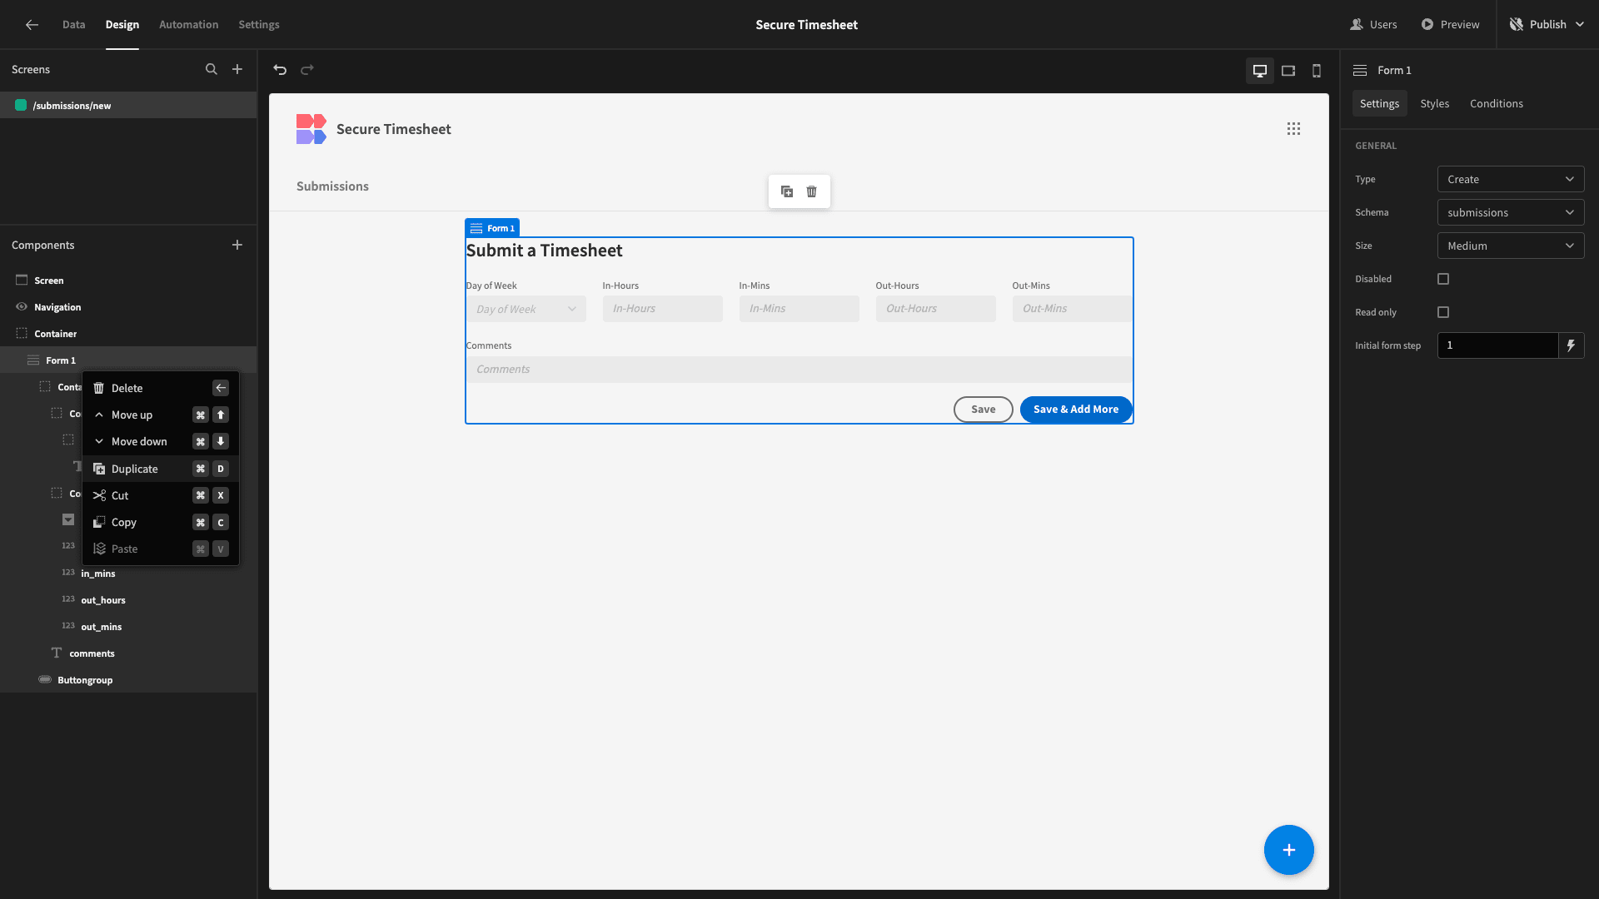Toggle Navigation visibility eye icon
Viewport: 1599px width, 899px height.
point(22,307)
